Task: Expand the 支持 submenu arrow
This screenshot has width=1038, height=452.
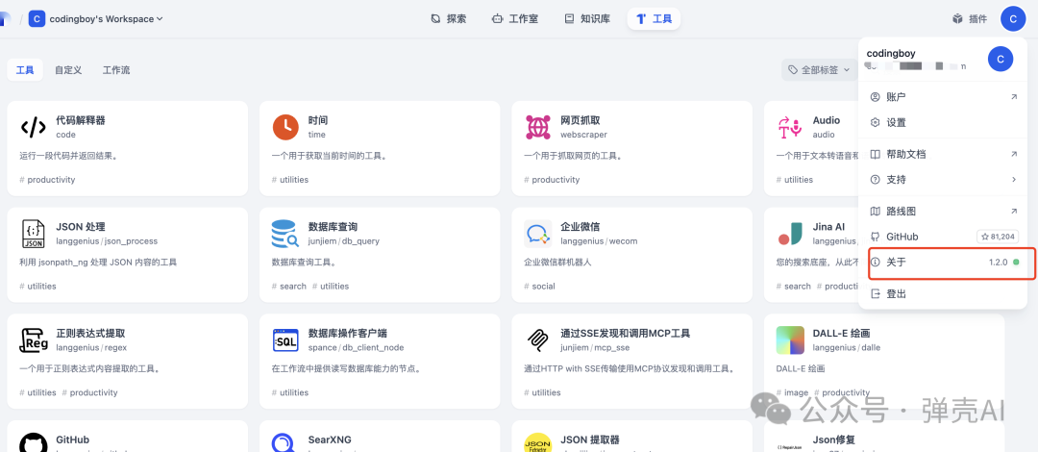Action: pos(1014,180)
